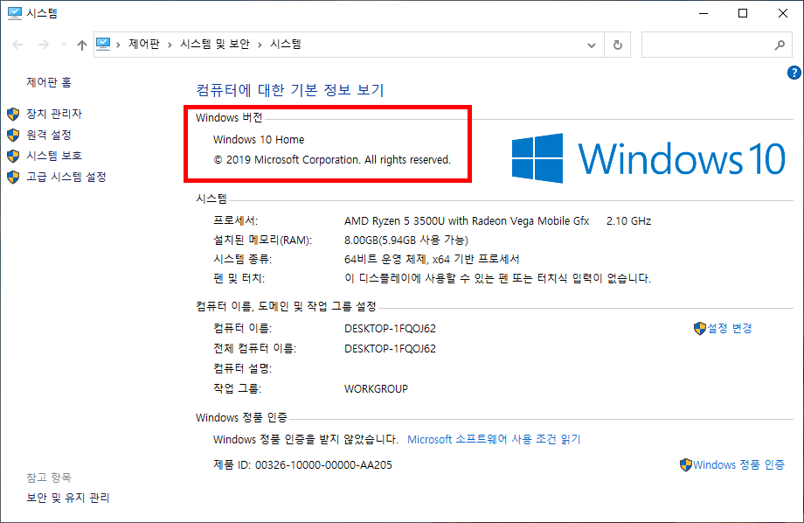Image resolution: width=804 pixels, height=523 pixels.
Task: Open 제어판 홈 link
Action: [x=49, y=82]
